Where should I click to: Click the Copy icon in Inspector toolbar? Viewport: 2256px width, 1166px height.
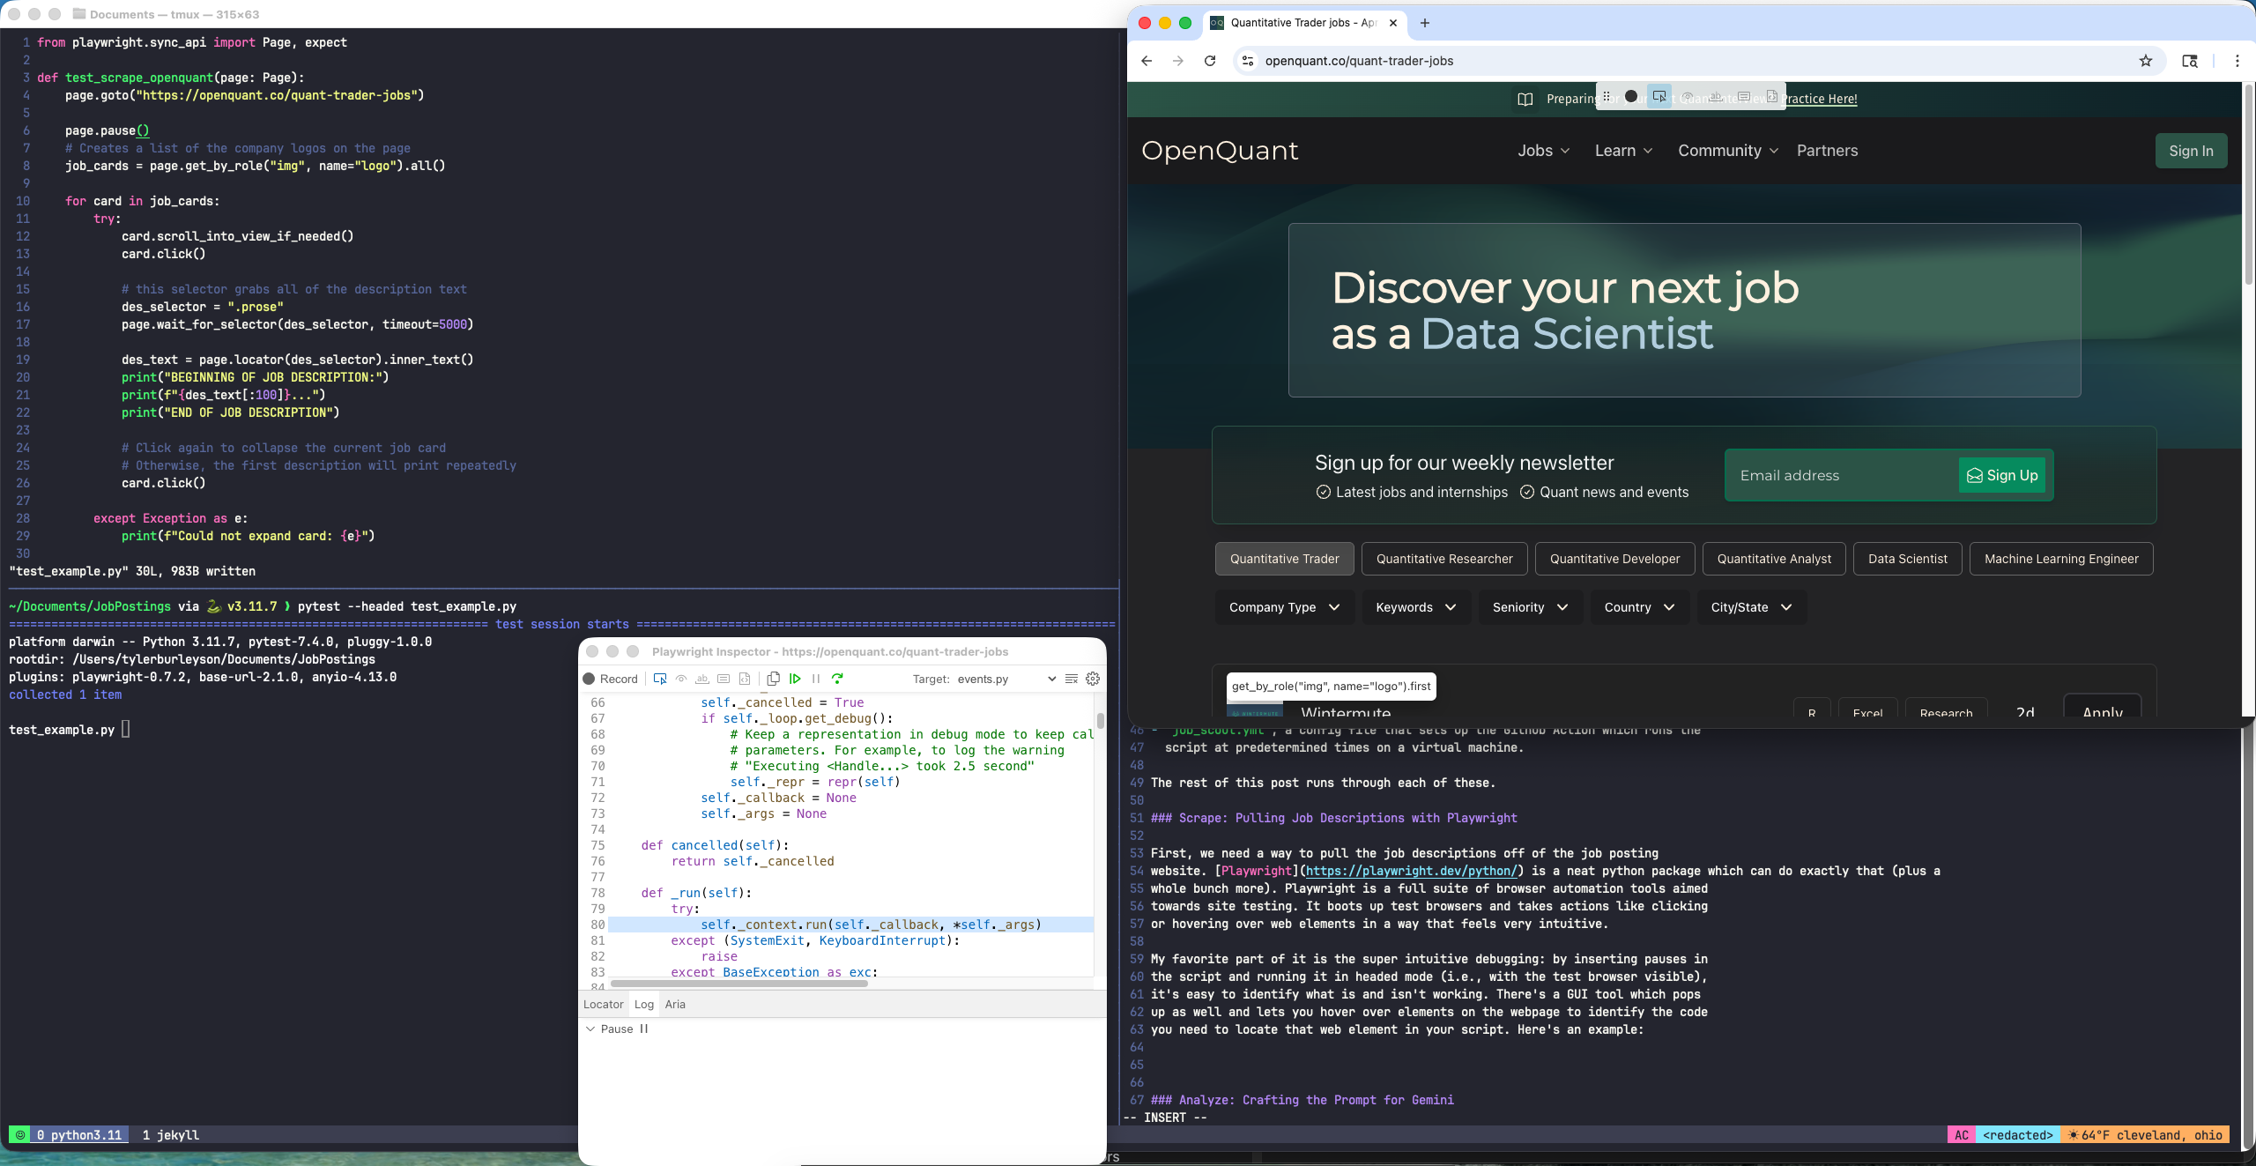coord(773,679)
